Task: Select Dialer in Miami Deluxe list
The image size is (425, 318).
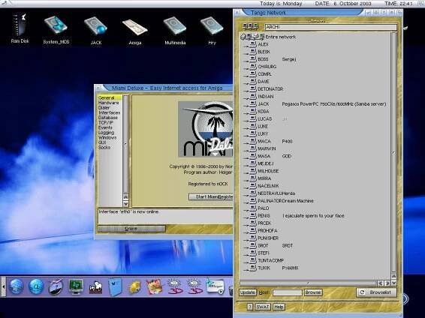Action: pos(110,107)
